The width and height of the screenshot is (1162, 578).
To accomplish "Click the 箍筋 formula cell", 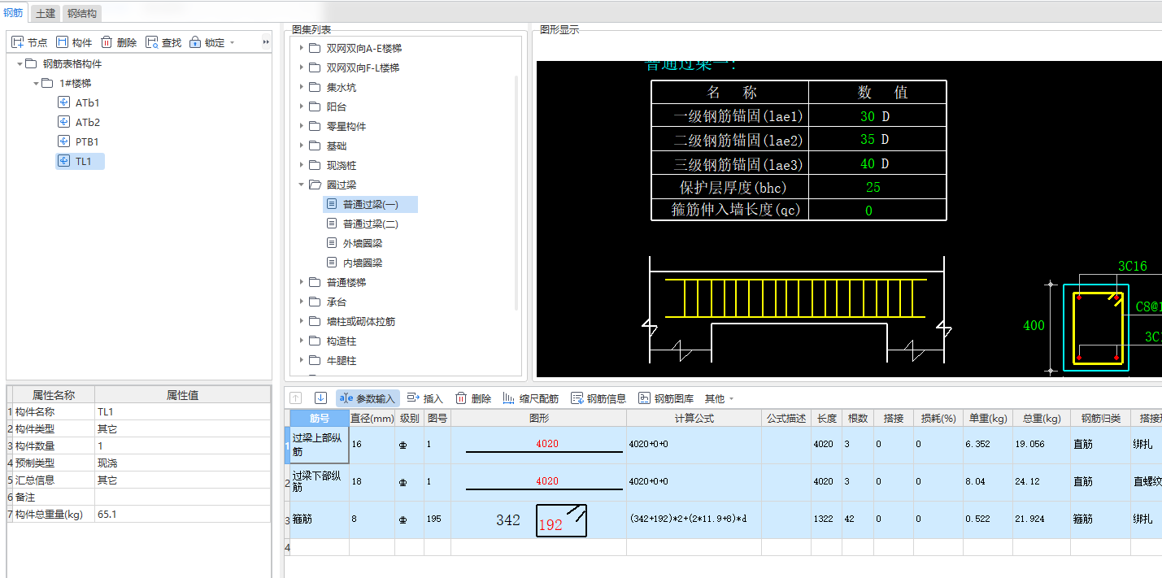I will coord(694,519).
